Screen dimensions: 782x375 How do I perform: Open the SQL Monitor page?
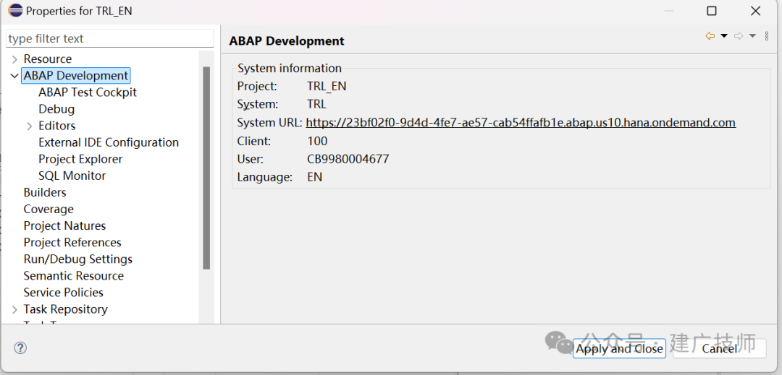pos(72,176)
